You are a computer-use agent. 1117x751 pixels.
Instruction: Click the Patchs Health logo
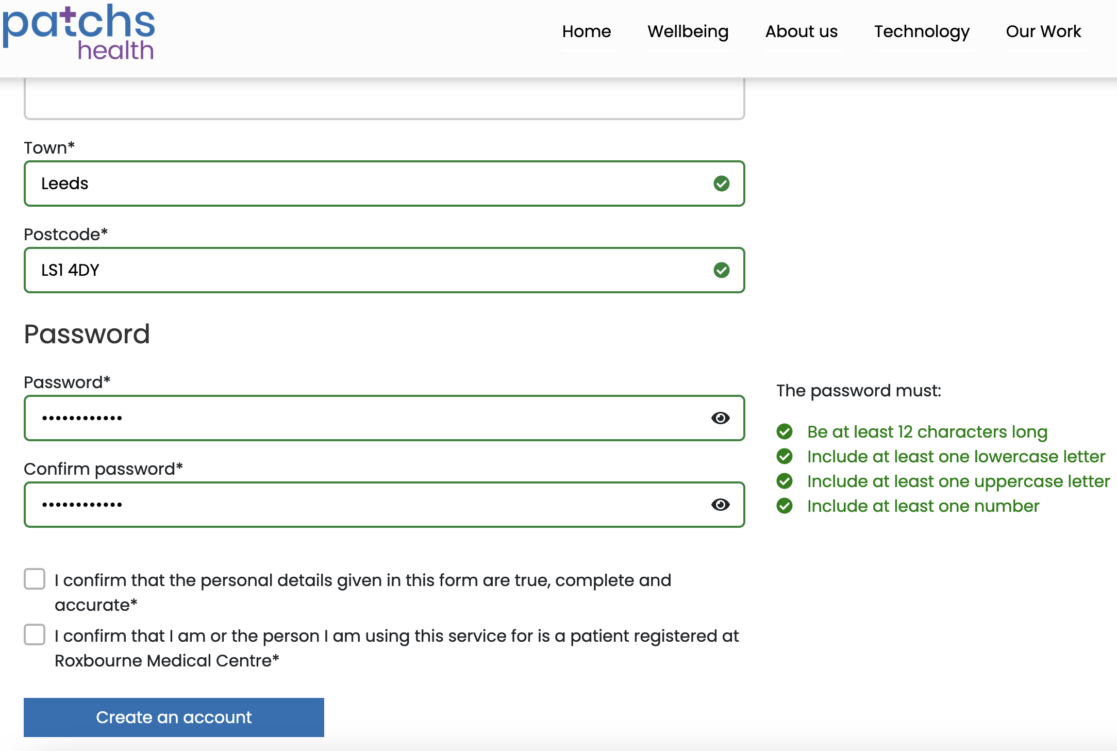[78, 32]
